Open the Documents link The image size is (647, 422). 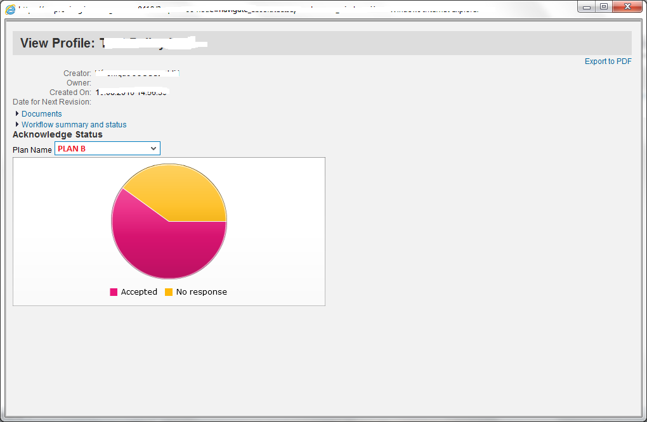point(42,114)
